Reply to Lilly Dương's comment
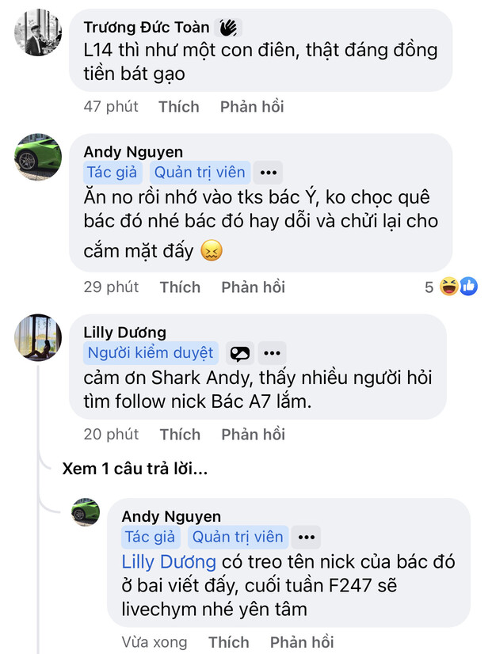Viewport: 492px width, 654px height. point(253,434)
